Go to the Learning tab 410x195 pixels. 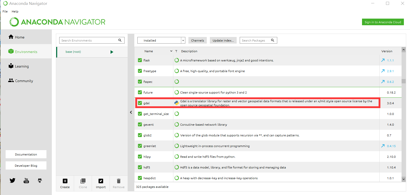pos(26,66)
